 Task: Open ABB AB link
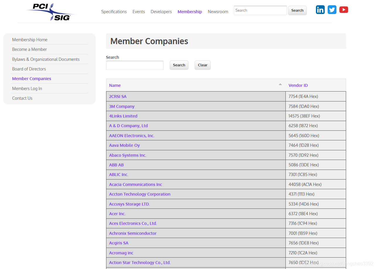coord(116,165)
